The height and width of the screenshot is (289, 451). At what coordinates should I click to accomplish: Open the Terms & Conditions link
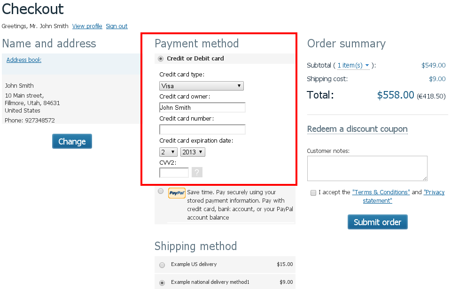click(381, 192)
